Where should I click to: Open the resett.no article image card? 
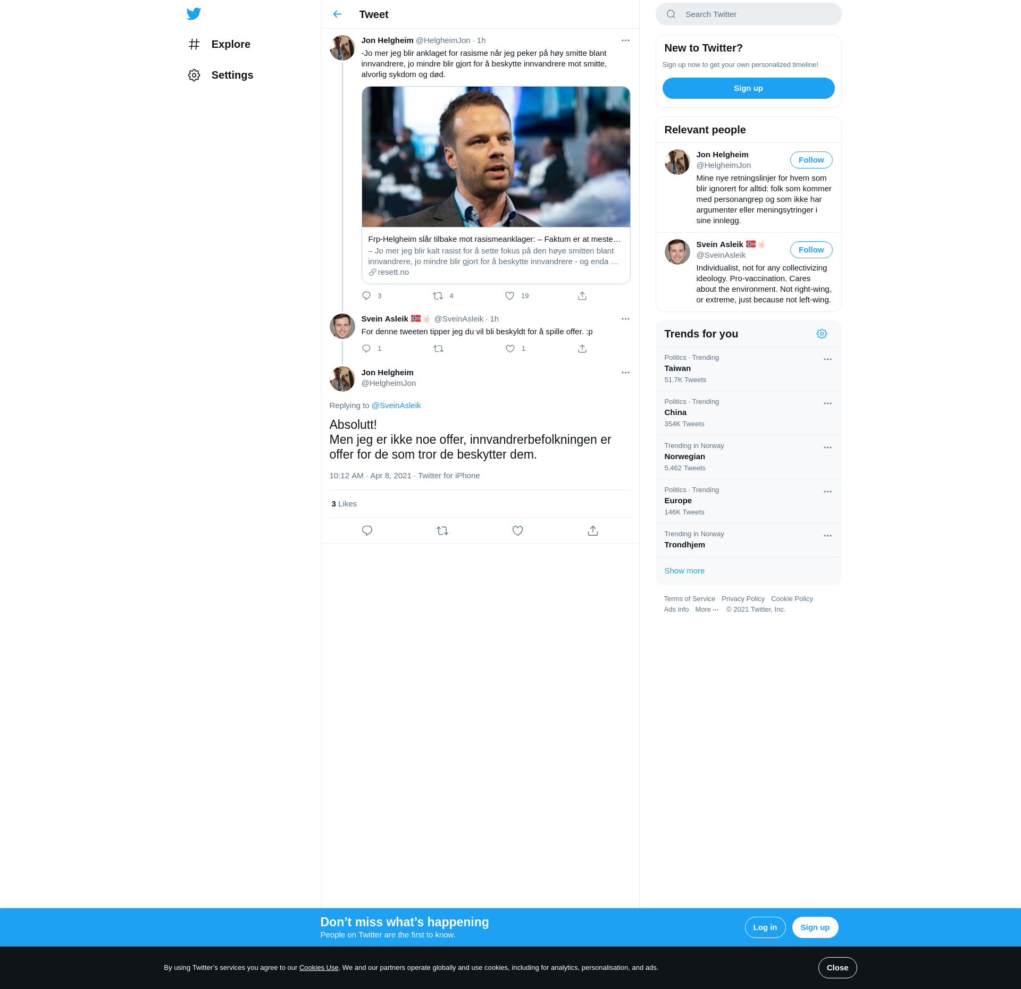496,157
